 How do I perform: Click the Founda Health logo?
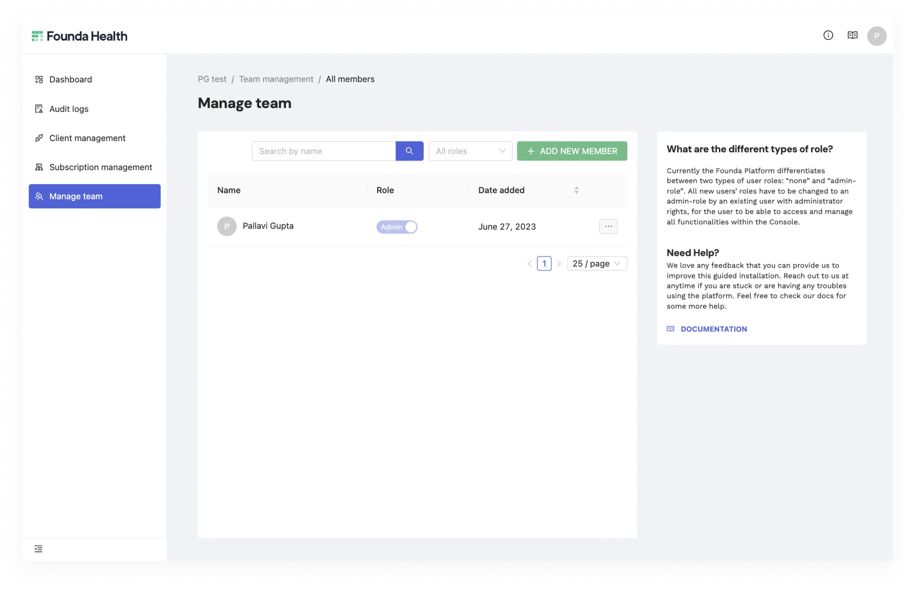(x=79, y=36)
